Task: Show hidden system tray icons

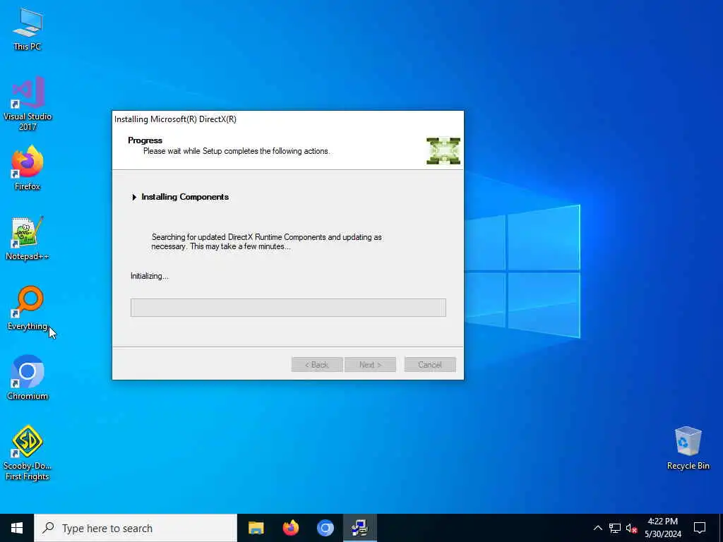Action: point(597,528)
